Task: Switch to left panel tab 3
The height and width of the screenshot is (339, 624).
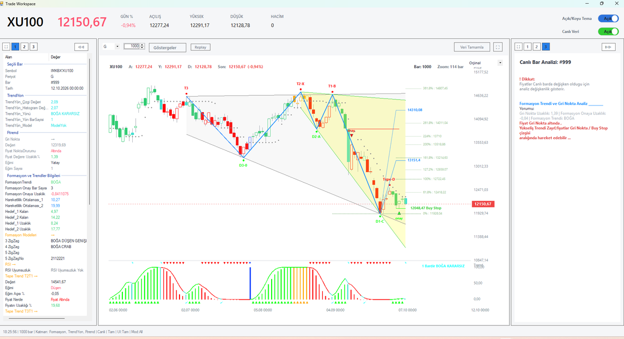Action: point(33,47)
